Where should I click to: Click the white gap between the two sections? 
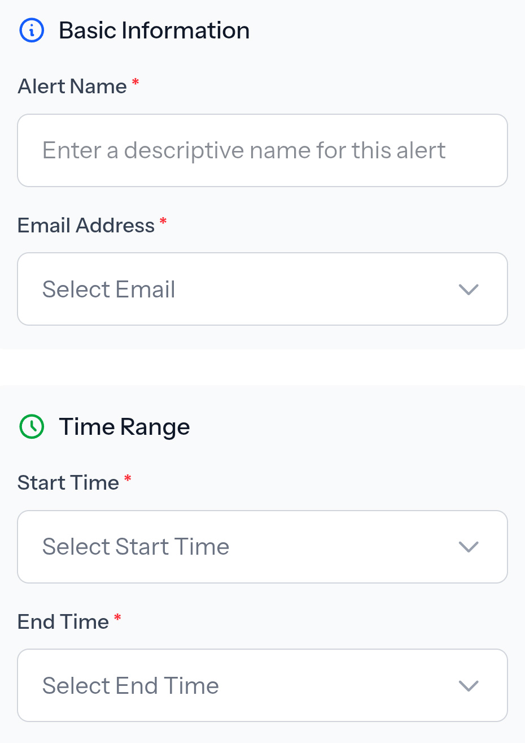pyautogui.click(x=262, y=367)
